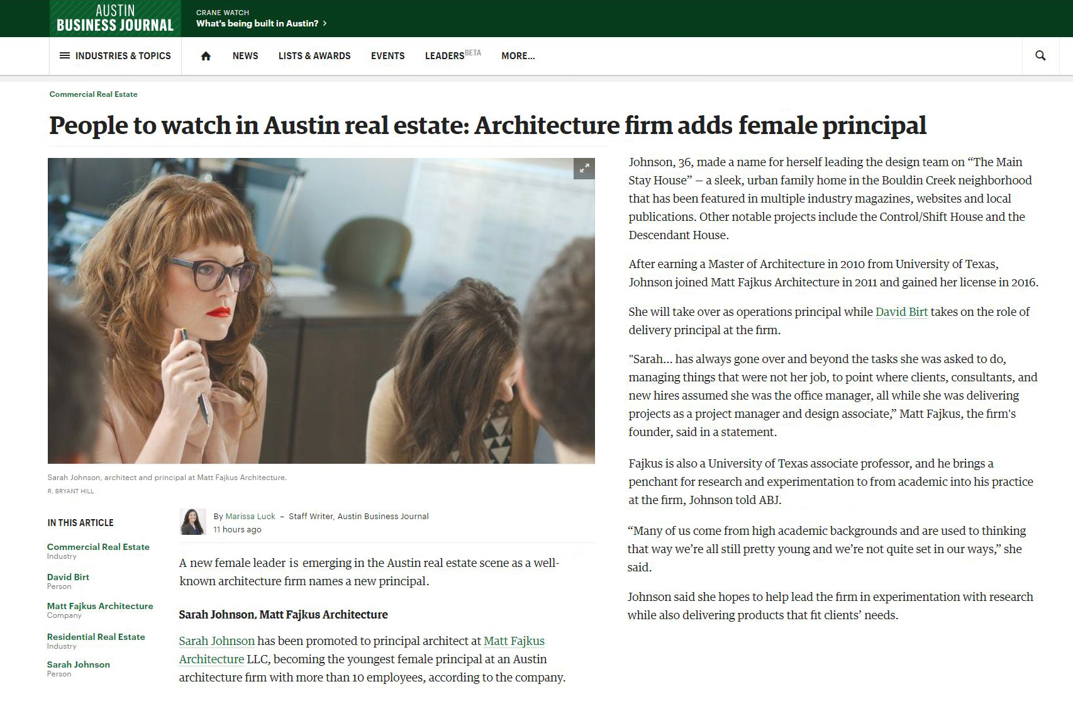Open Matt Fajkus Architecture company in sidebar
Viewport: 1073px width, 723px height.
100,606
